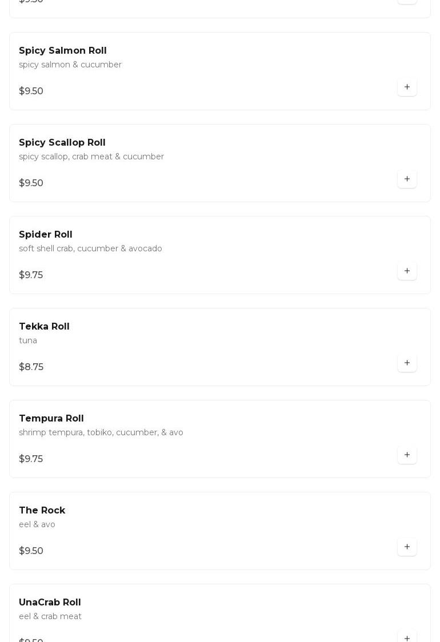Click the UnaCrab Roll heading

point(50,603)
